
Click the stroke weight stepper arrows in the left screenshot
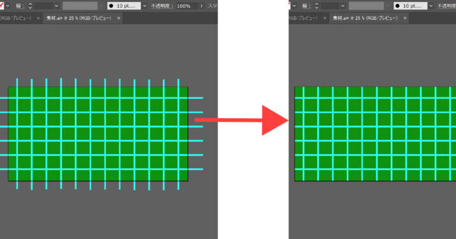[30, 6]
